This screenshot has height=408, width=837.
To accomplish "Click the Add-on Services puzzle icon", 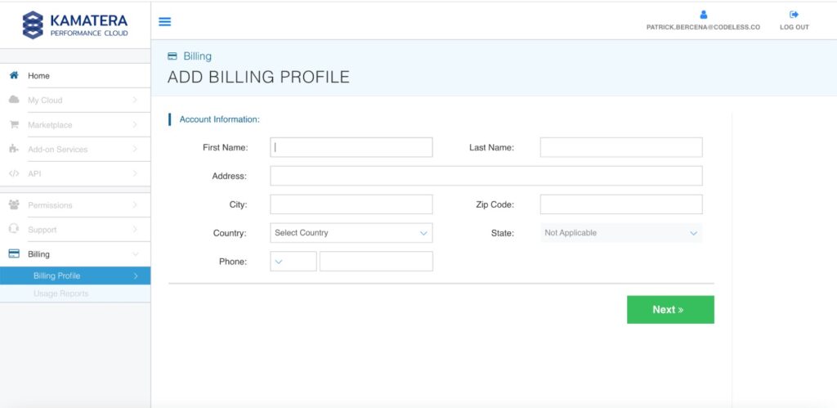I will (x=14, y=150).
